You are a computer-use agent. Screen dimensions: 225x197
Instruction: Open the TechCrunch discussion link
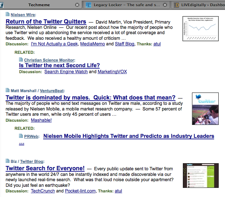click(43, 191)
